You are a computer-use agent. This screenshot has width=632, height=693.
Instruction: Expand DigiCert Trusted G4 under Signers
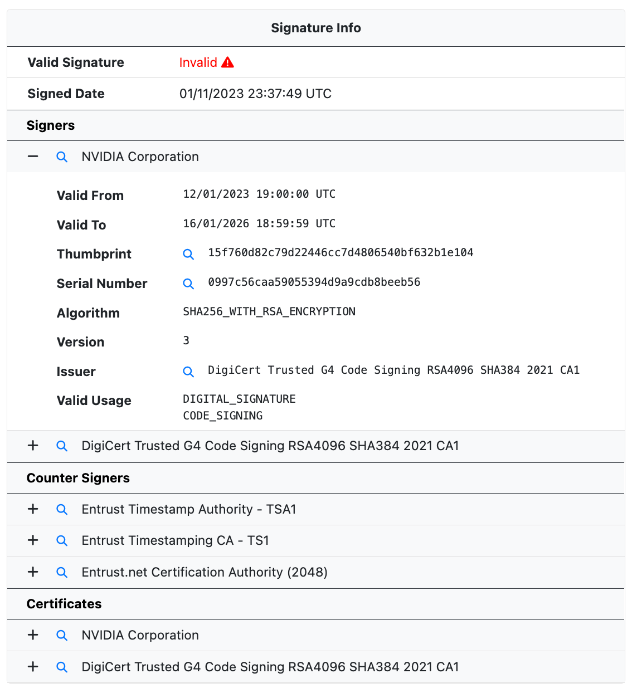[33, 446]
